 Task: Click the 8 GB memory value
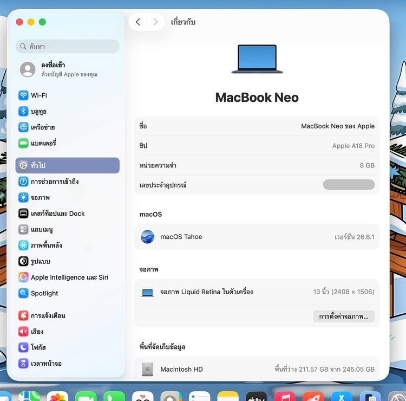tap(367, 165)
